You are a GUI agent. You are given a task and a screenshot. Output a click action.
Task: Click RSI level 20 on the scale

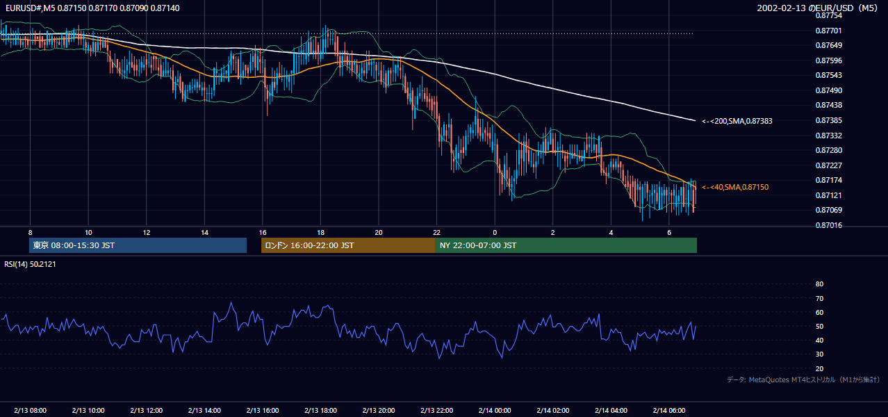tap(819, 368)
